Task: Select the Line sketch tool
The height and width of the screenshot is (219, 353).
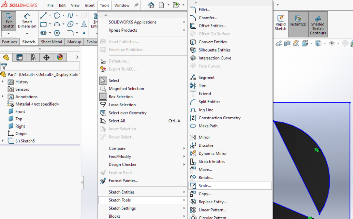Action: point(43,15)
